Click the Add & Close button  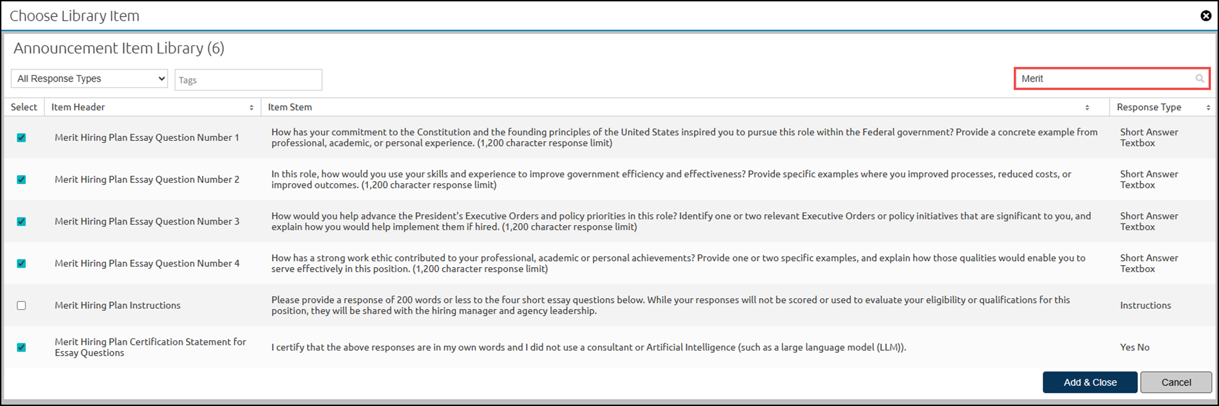pyautogui.click(x=1090, y=382)
